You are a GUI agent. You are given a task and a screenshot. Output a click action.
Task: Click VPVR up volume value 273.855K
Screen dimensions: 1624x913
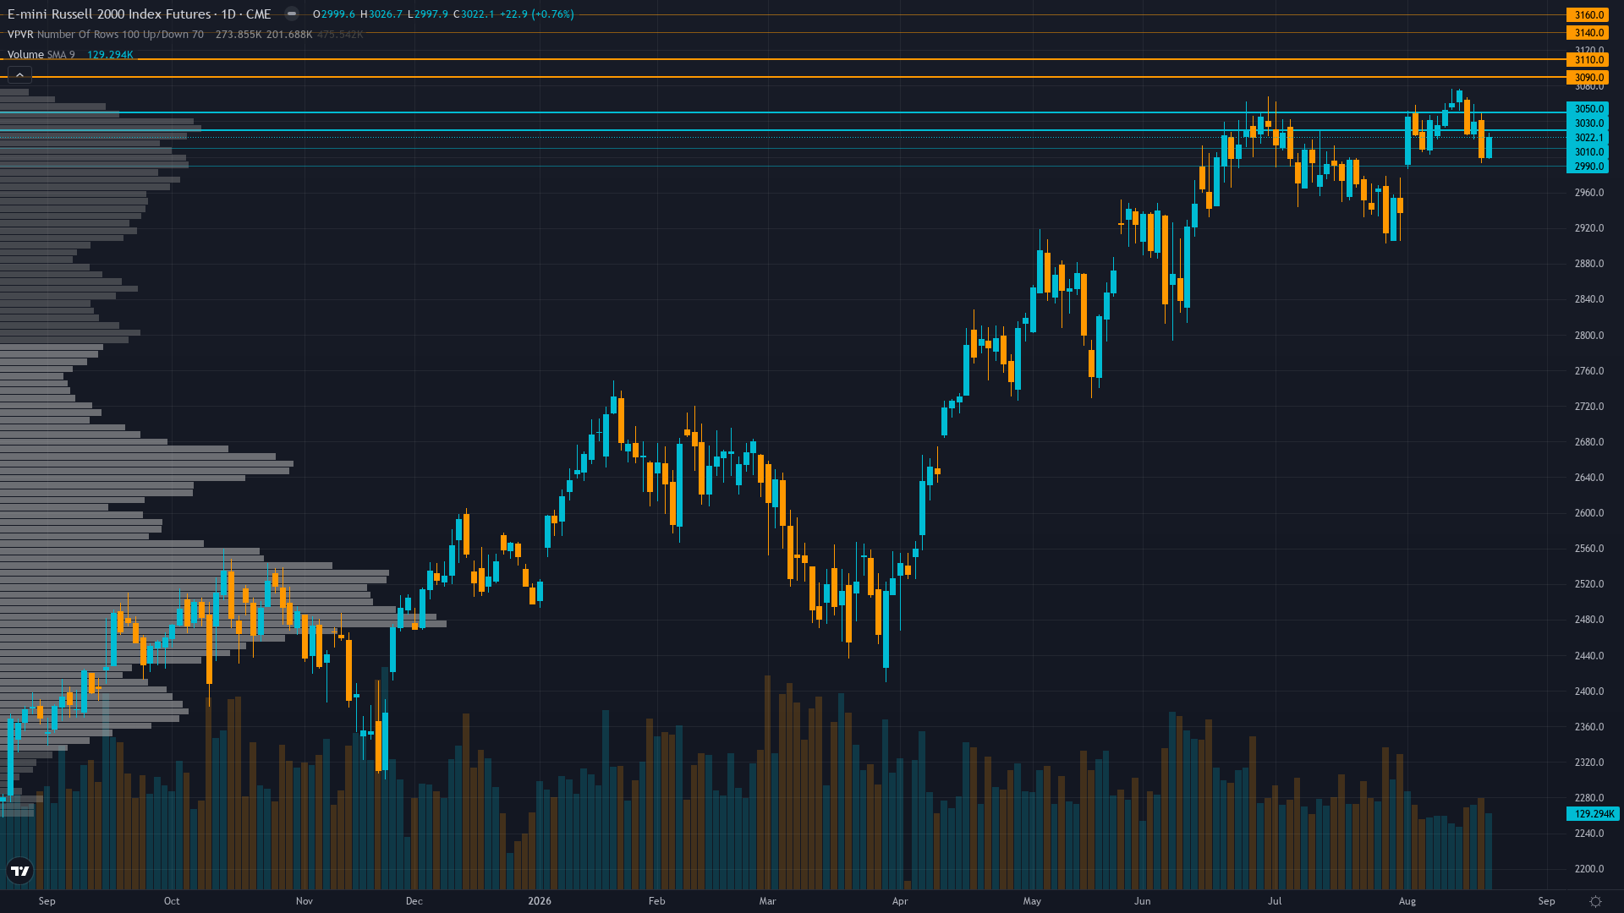tap(239, 35)
